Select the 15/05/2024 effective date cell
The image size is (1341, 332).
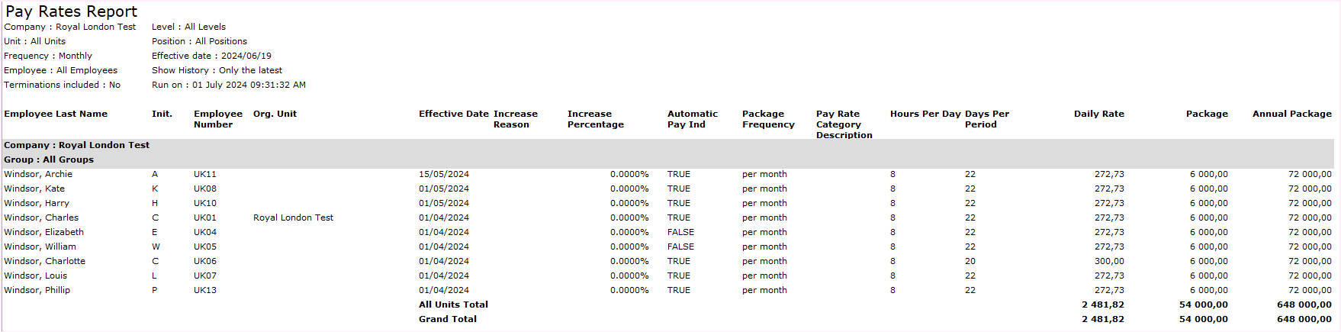(443, 174)
